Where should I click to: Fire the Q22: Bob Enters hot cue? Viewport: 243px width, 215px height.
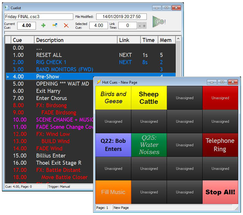coord(113,145)
